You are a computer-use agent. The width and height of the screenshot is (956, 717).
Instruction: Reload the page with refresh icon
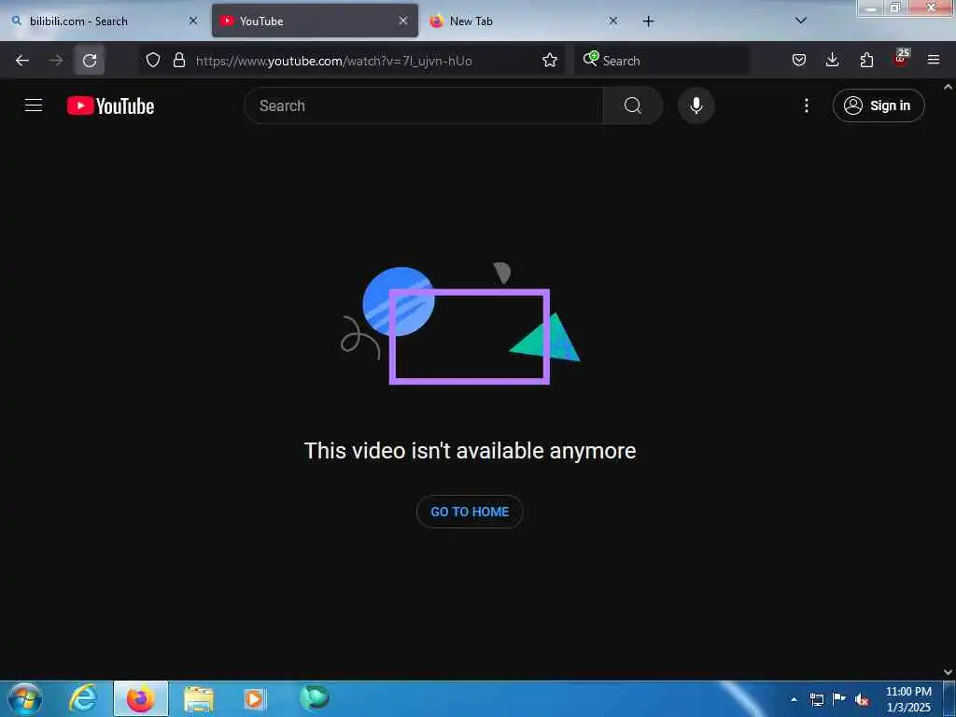pos(90,61)
